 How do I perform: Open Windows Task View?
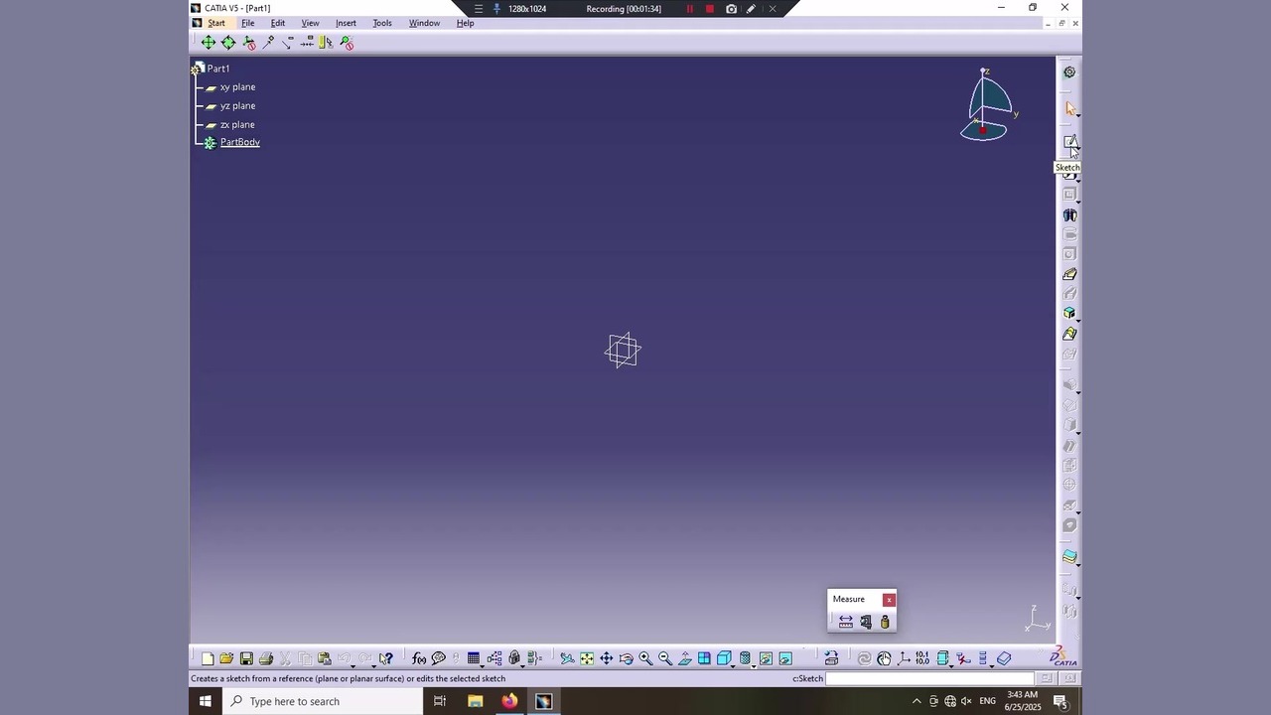point(440,701)
